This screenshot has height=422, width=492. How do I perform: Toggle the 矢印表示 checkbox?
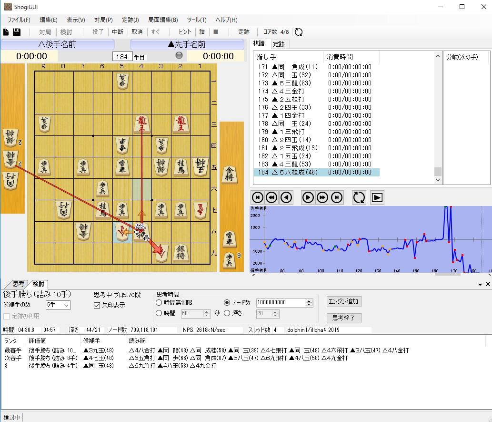coord(97,305)
